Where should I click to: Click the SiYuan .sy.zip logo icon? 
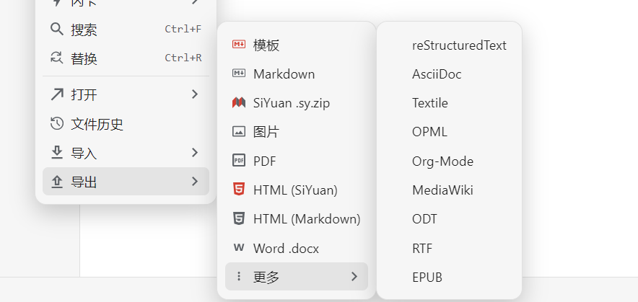[239, 103]
